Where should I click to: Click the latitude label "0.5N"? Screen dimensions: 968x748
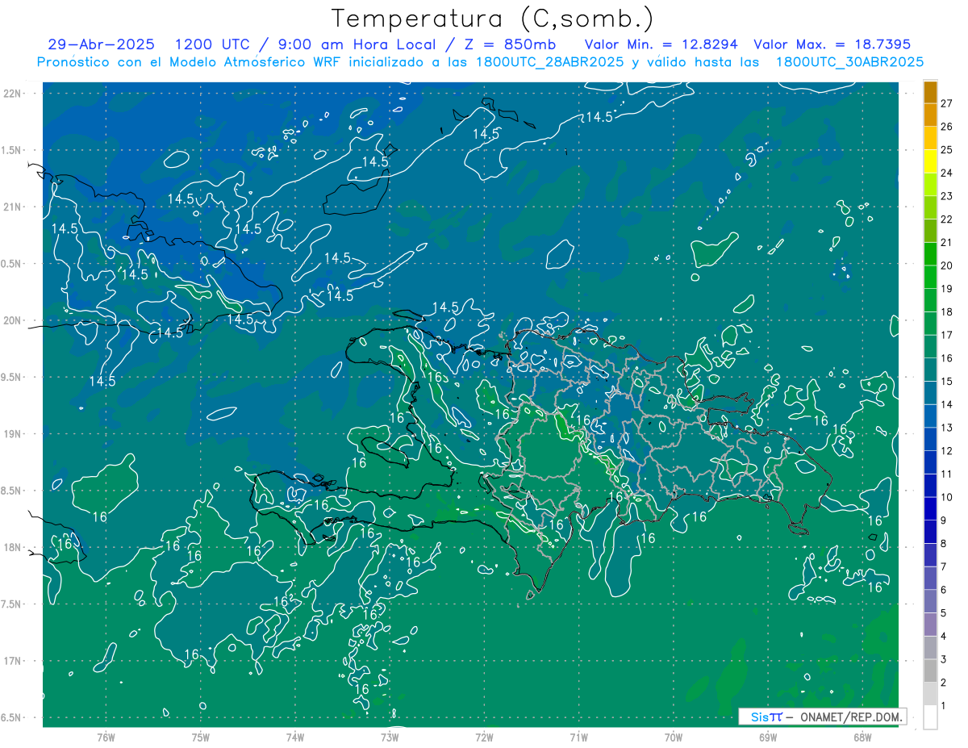(x=11, y=264)
